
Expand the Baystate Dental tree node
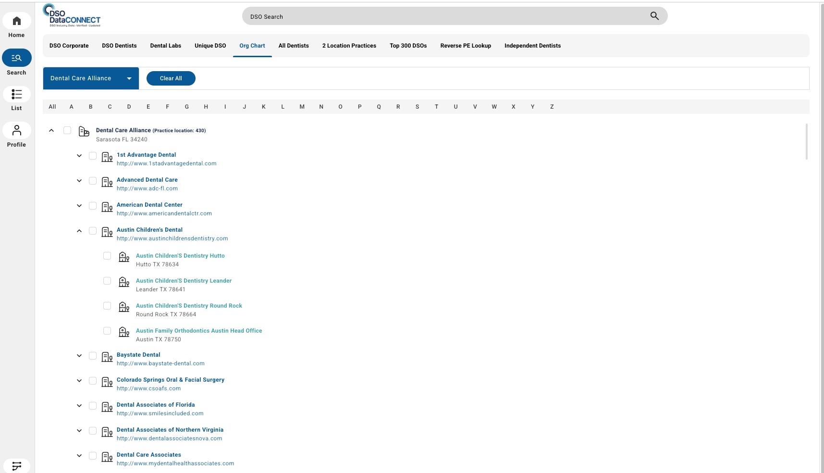[79, 356]
